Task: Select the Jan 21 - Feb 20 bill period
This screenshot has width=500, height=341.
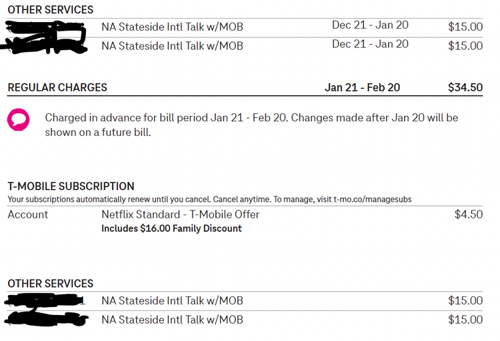Action: pos(362,87)
